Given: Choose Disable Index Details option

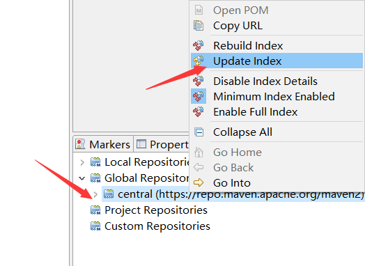Looking at the screenshot, I should [277, 81].
